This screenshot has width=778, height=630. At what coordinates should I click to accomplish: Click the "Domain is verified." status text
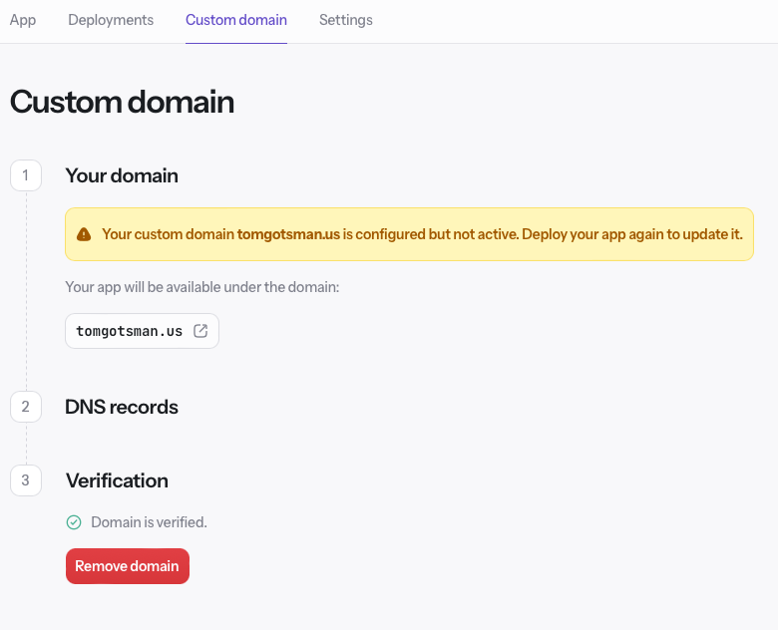pos(149,522)
